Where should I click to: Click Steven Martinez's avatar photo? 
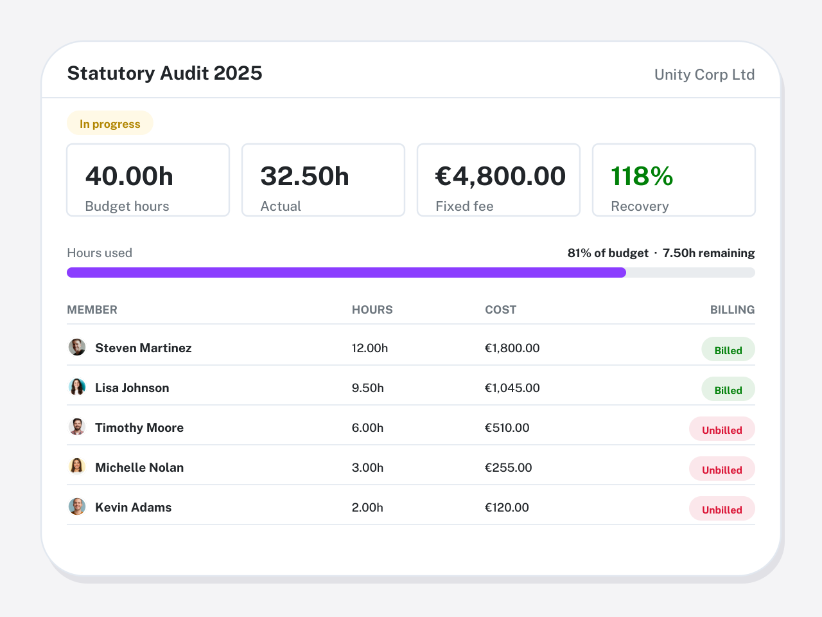point(77,347)
